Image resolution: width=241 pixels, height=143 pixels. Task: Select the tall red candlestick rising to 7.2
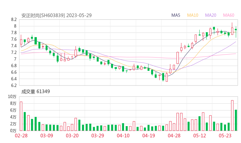pyautogui.click(x=178, y=58)
